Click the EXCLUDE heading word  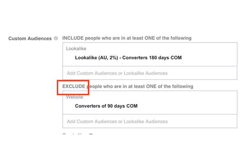click(x=74, y=86)
